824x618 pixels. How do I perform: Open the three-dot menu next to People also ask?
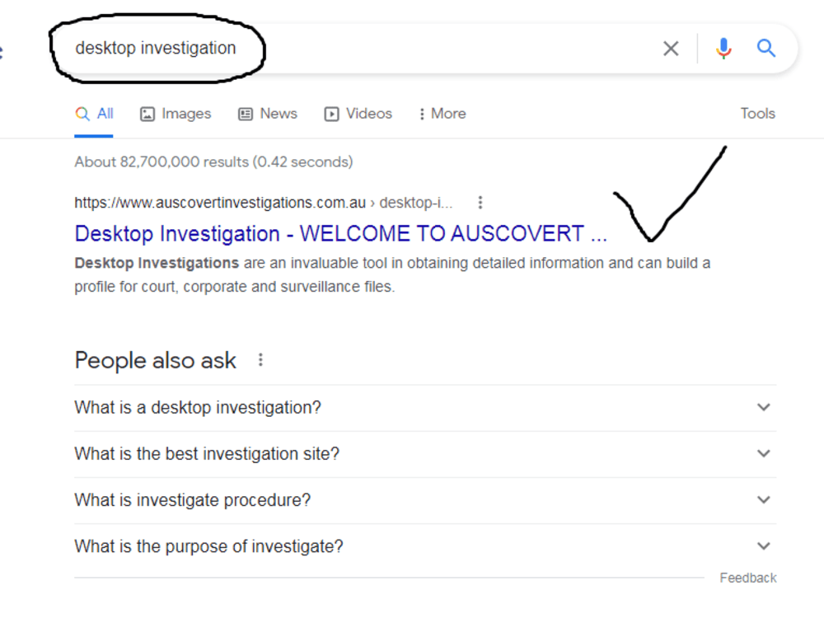(260, 360)
